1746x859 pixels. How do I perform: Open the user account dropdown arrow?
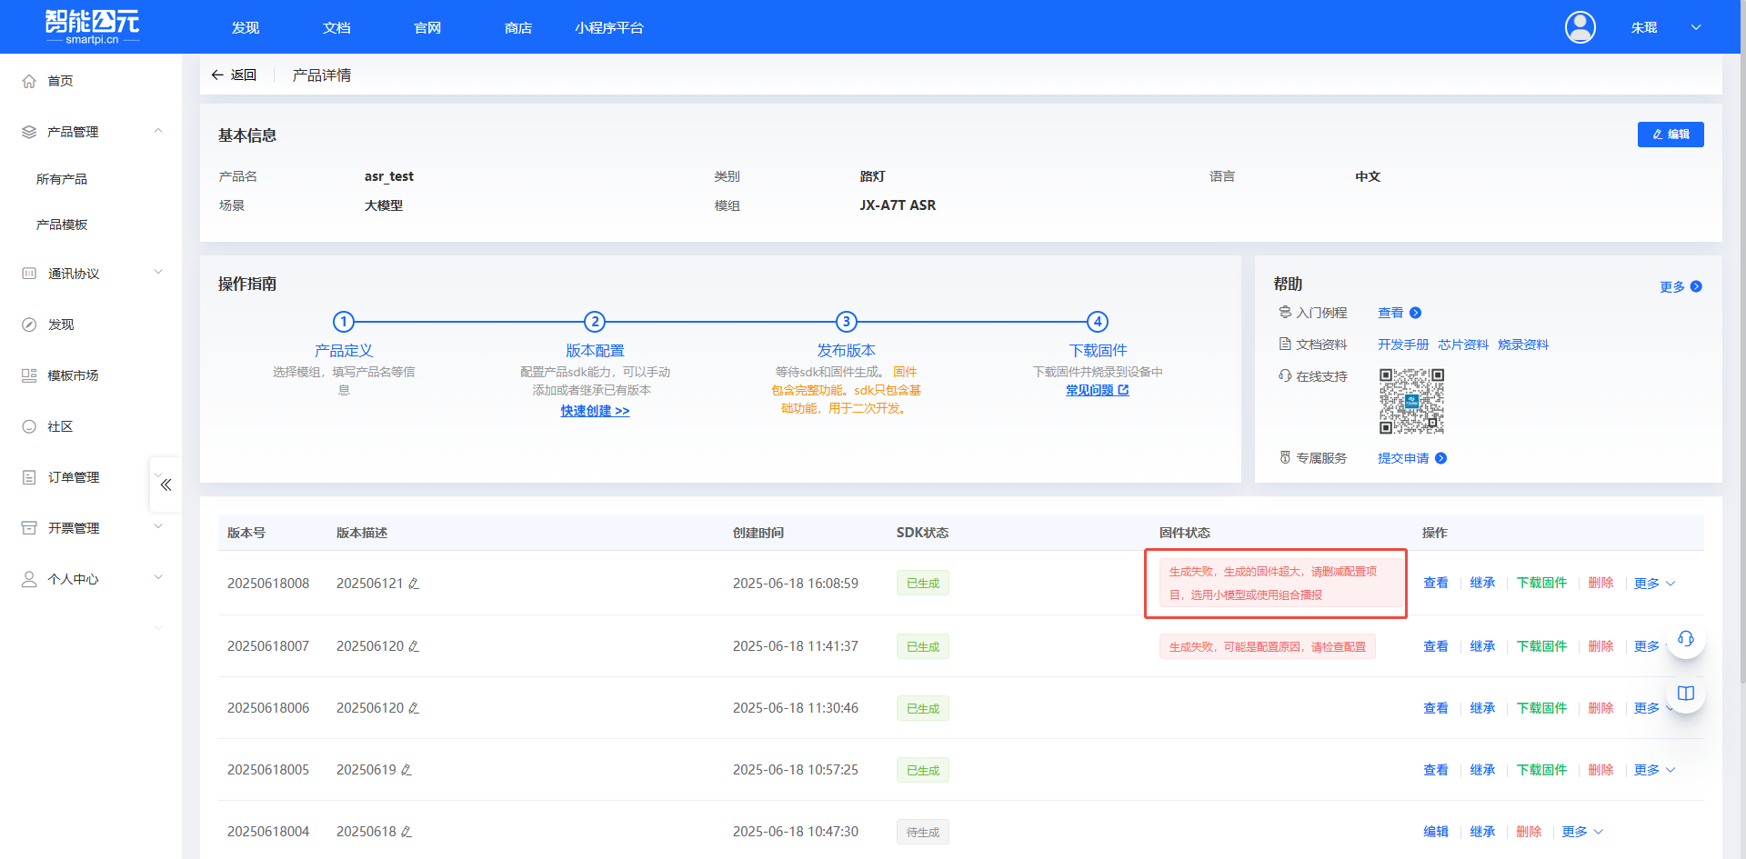coord(1696,27)
